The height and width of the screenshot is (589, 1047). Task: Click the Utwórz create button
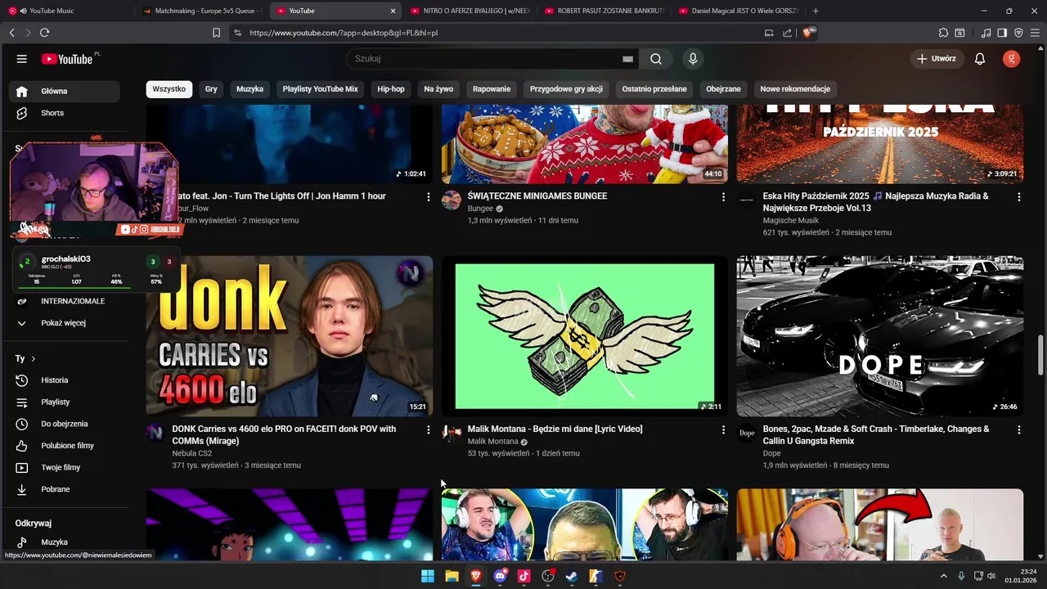[x=937, y=59]
